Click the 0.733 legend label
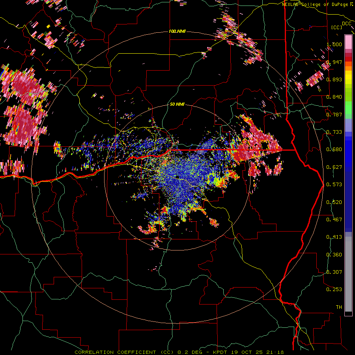Screen dimensions: 355x355 pyautogui.click(x=334, y=132)
